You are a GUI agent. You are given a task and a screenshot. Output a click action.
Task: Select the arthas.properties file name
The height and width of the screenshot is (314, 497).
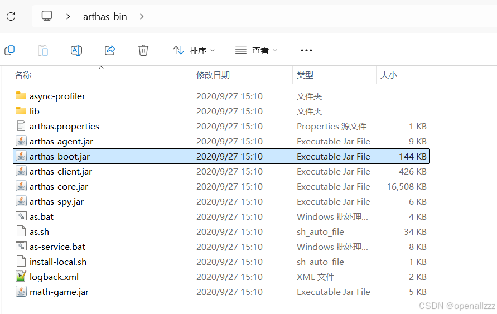(64, 127)
